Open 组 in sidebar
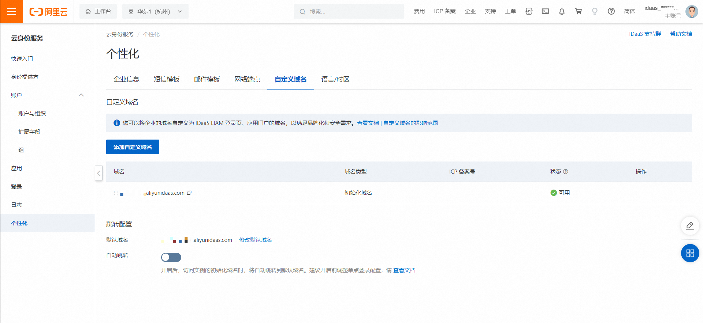The width and height of the screenshot is (703, 323). [21, 150]
